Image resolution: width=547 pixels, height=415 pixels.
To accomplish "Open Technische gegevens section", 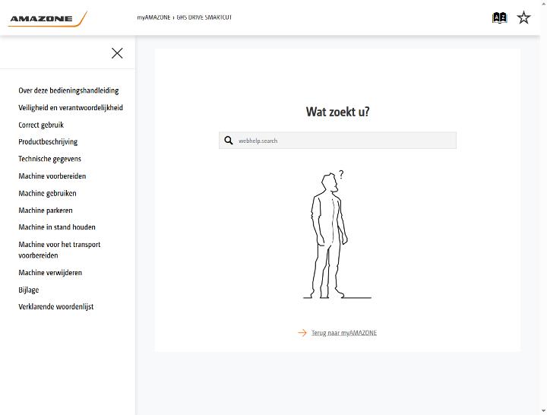I will 50,159.
